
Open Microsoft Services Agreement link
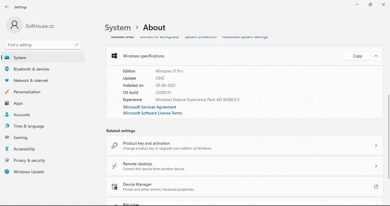tap(149, 107)
